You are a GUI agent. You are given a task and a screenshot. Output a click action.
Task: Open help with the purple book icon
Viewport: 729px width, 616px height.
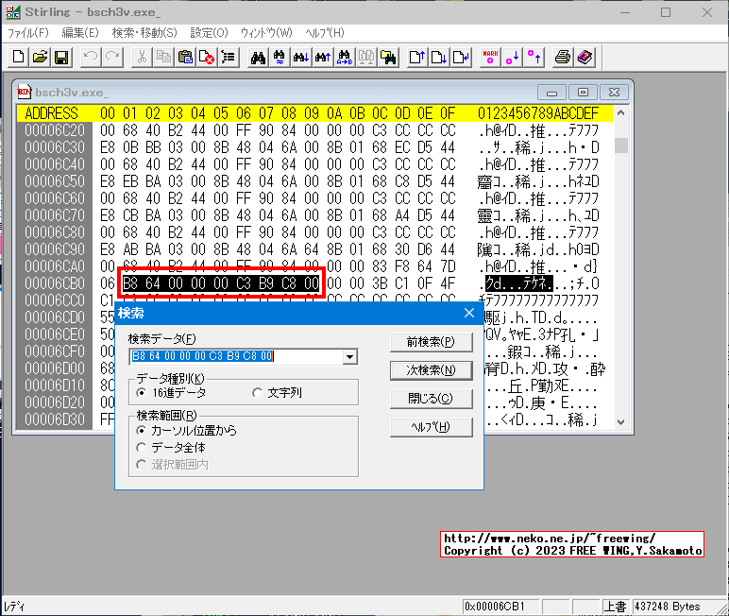tap(585, 58)
